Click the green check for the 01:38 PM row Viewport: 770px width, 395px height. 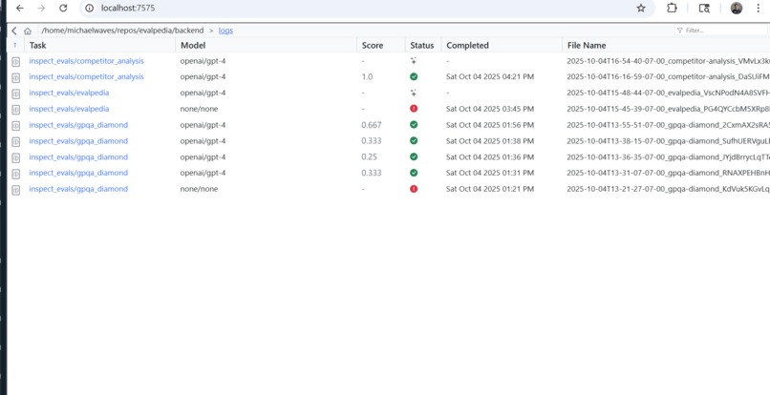point(414,141)
